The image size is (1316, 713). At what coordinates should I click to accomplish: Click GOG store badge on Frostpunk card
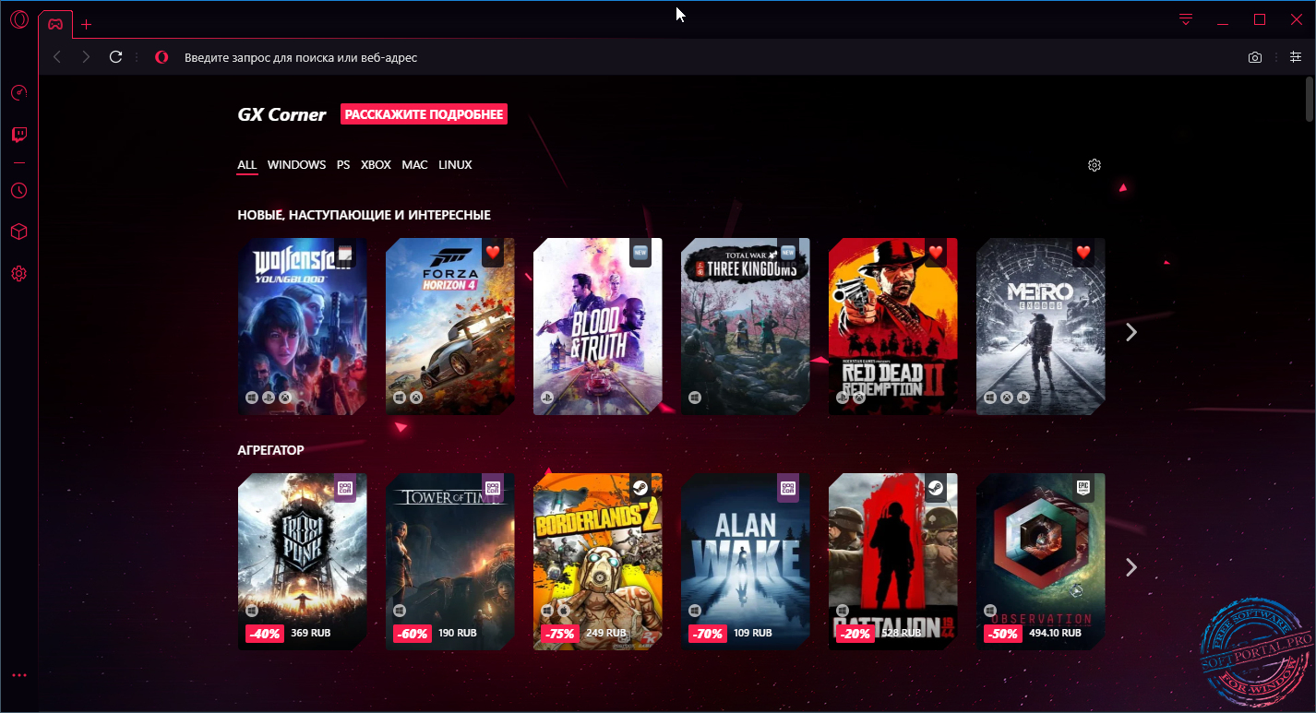click(345, 488)
